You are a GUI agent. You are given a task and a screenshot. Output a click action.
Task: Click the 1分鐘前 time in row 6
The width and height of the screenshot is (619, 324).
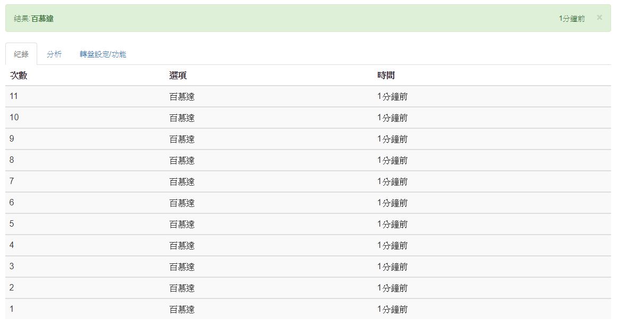[x=393, y=203]
